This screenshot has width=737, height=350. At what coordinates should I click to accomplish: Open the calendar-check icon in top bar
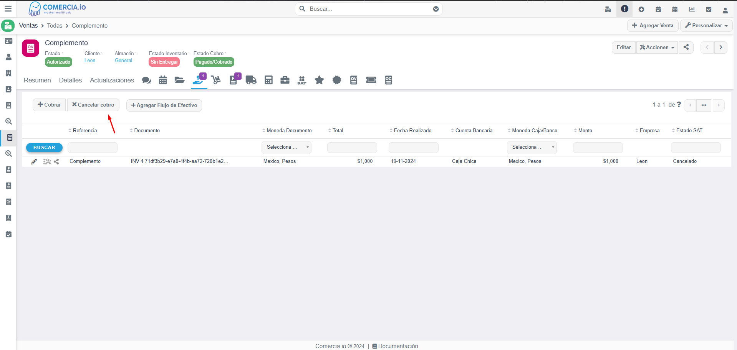pos(658,9)
